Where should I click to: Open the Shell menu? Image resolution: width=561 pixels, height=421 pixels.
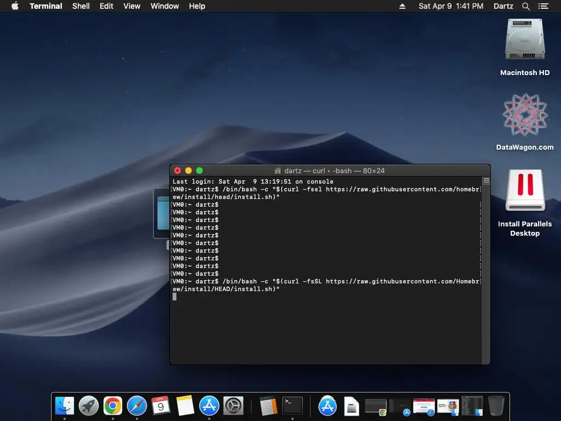click(x=81, y=6)
